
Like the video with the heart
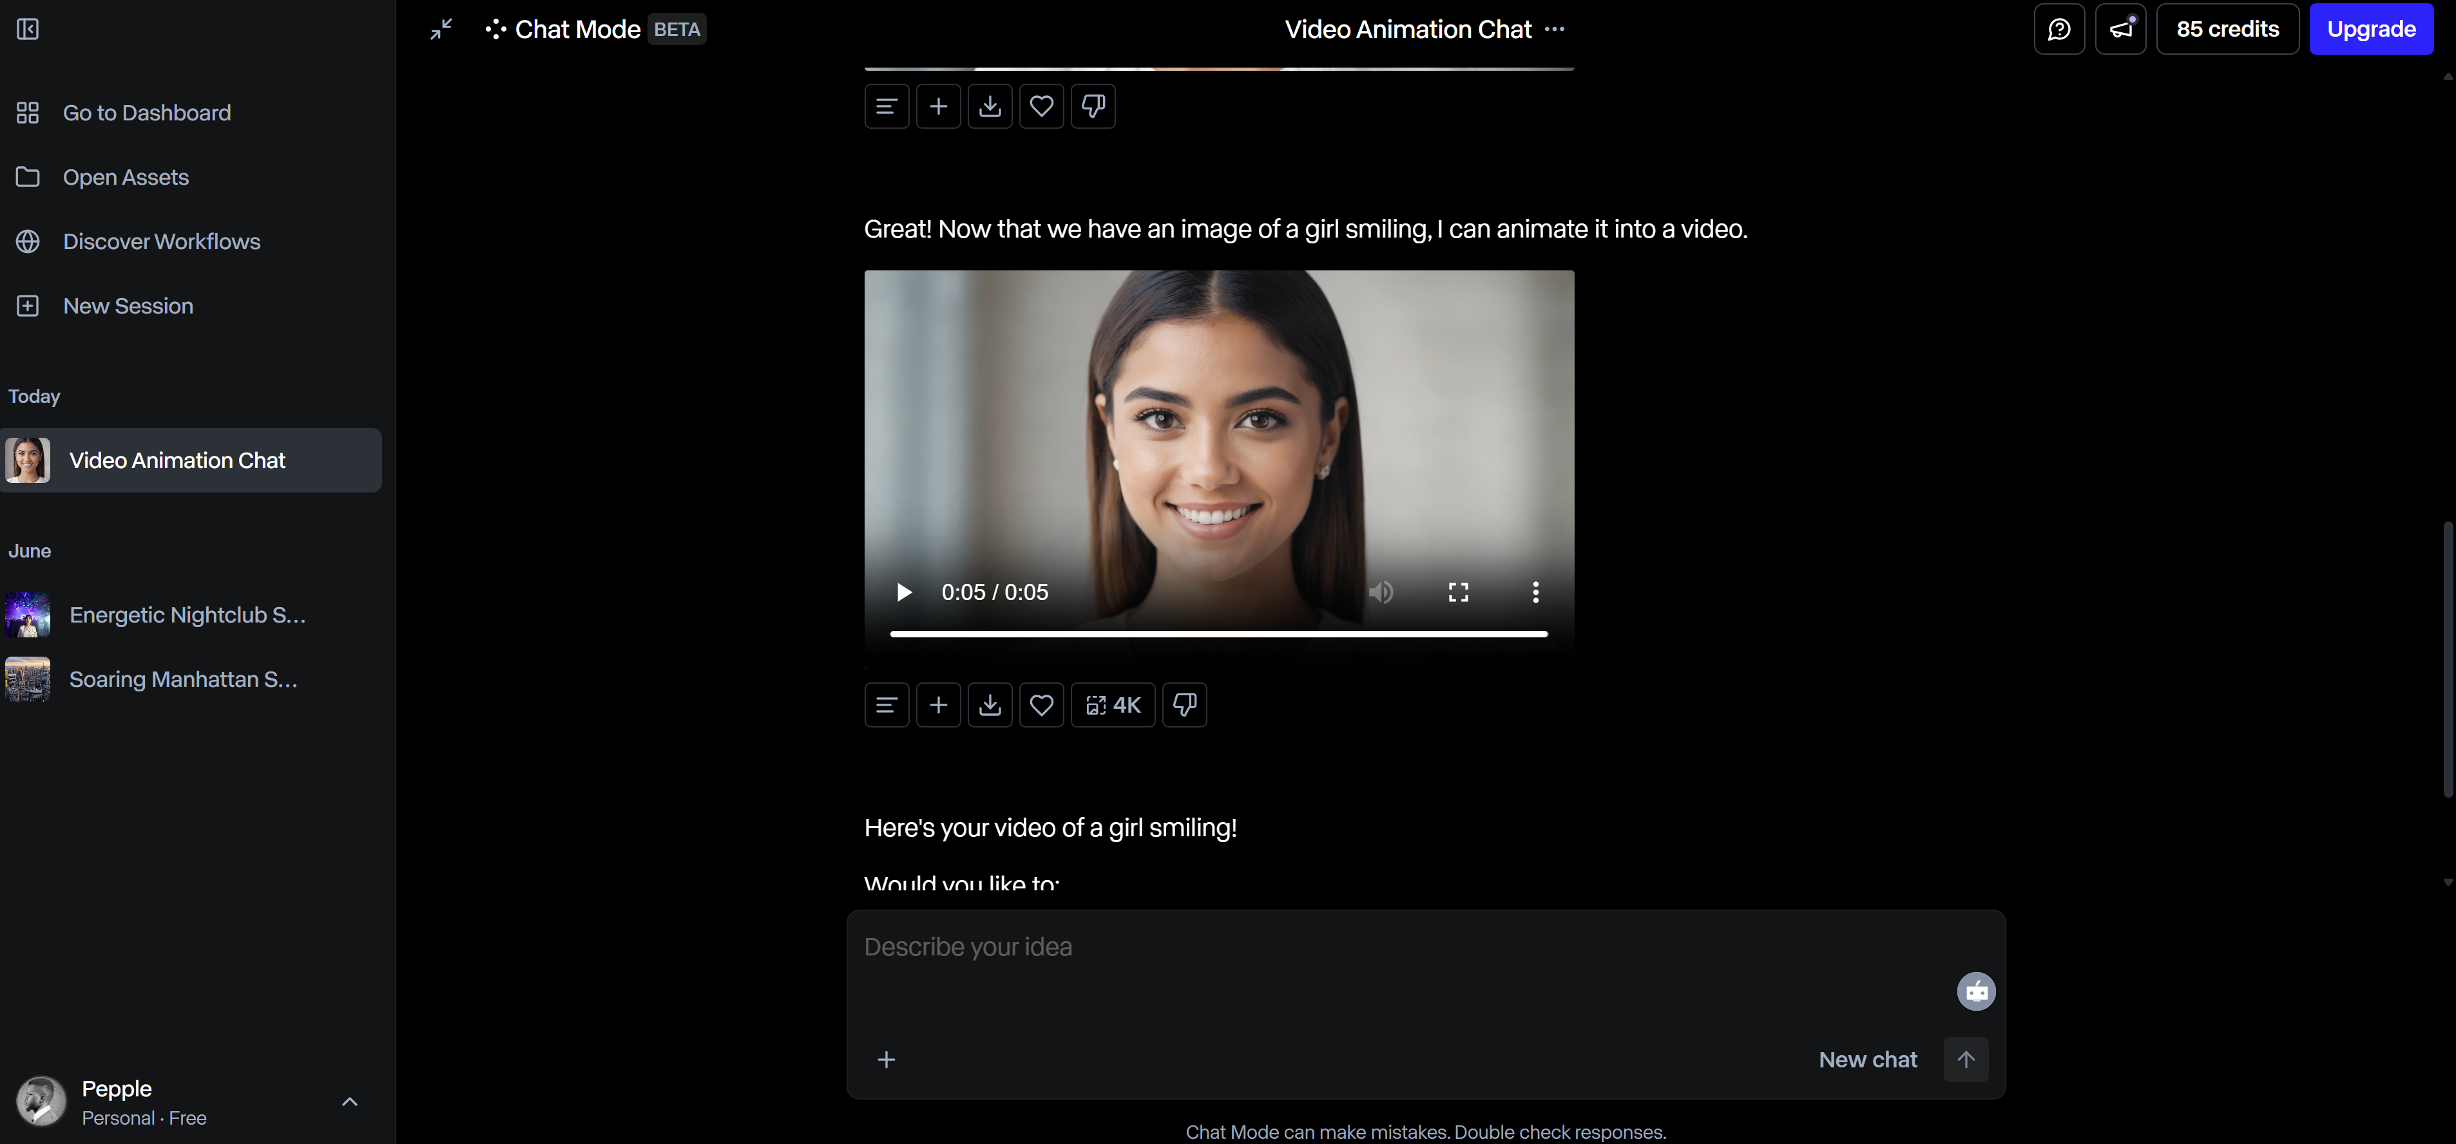tap(1041, 705)
